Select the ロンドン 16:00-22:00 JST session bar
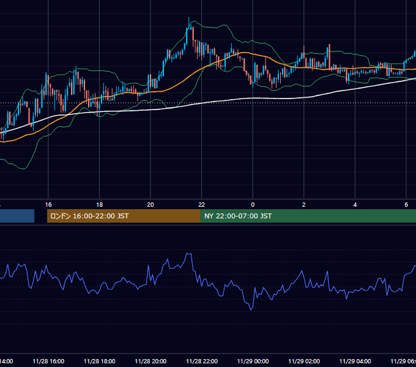The width and height of the screenshot is (416, 367). 124,216
